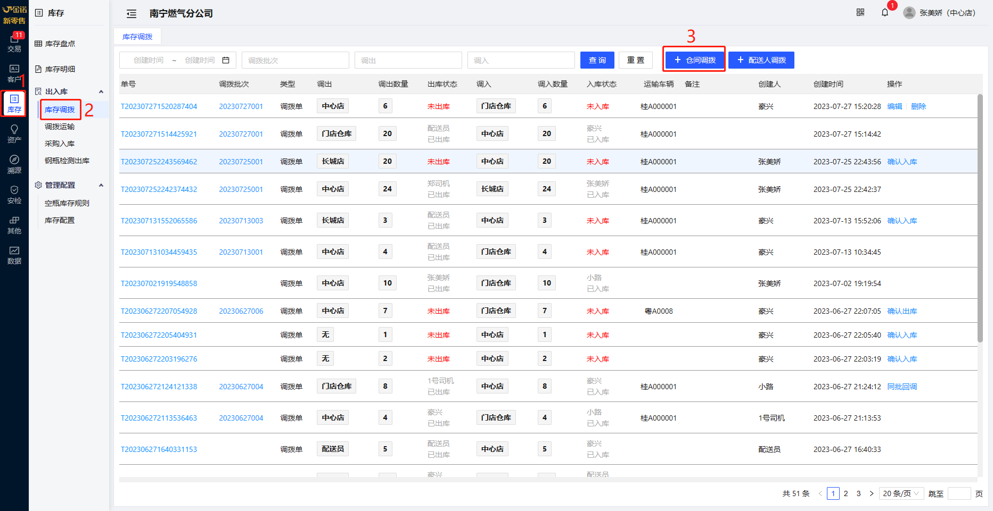Click the 出库状态 column header

point(442,84)
